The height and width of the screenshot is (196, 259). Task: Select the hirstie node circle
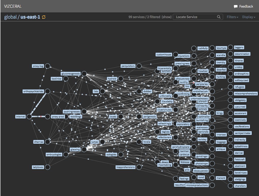point(139,142)
